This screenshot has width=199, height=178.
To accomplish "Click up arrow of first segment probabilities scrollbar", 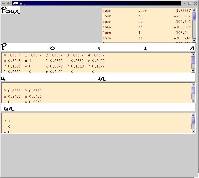I will (193, 55).
